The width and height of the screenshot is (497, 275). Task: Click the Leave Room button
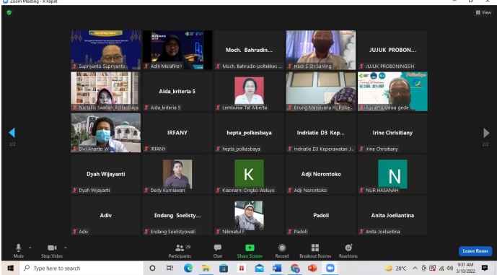[x=475, y=251]
